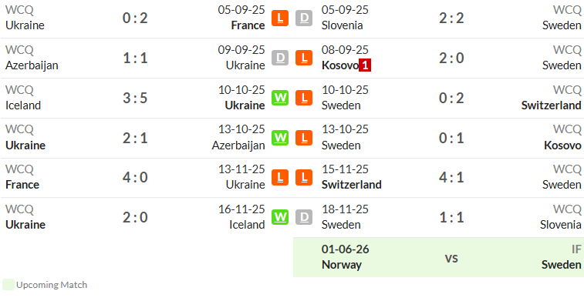Click the L badge for Sweden vs Switzerland 0:2
This screenshot has width=584, height=301.
coord(304,98)
